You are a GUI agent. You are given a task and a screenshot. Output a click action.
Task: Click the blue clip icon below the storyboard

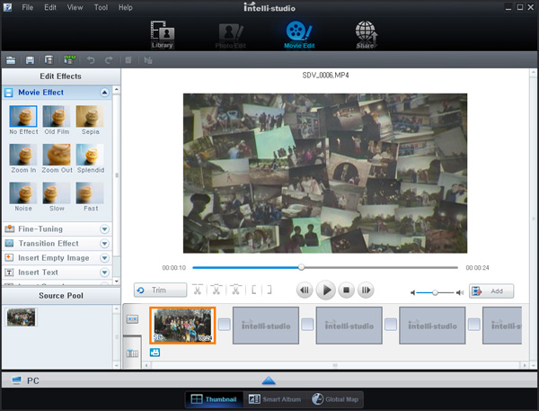[155, 353]
